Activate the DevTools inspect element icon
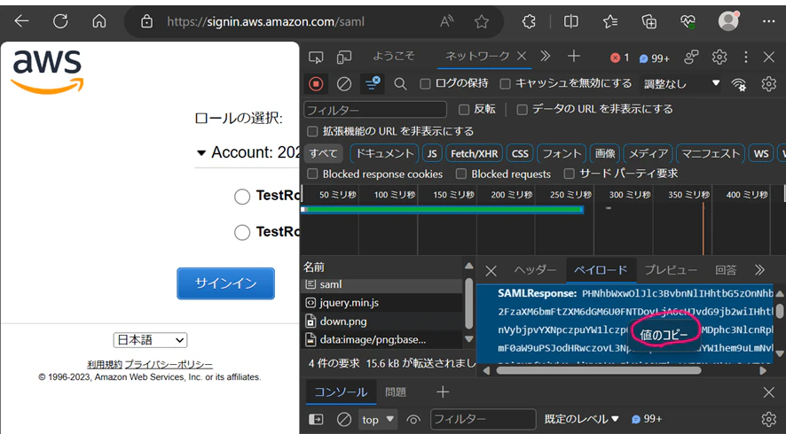Viewport: 786px width, 434px height. 316,58
